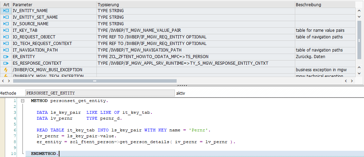
Task: Select the Art column header
Action: tap(6, 4)
